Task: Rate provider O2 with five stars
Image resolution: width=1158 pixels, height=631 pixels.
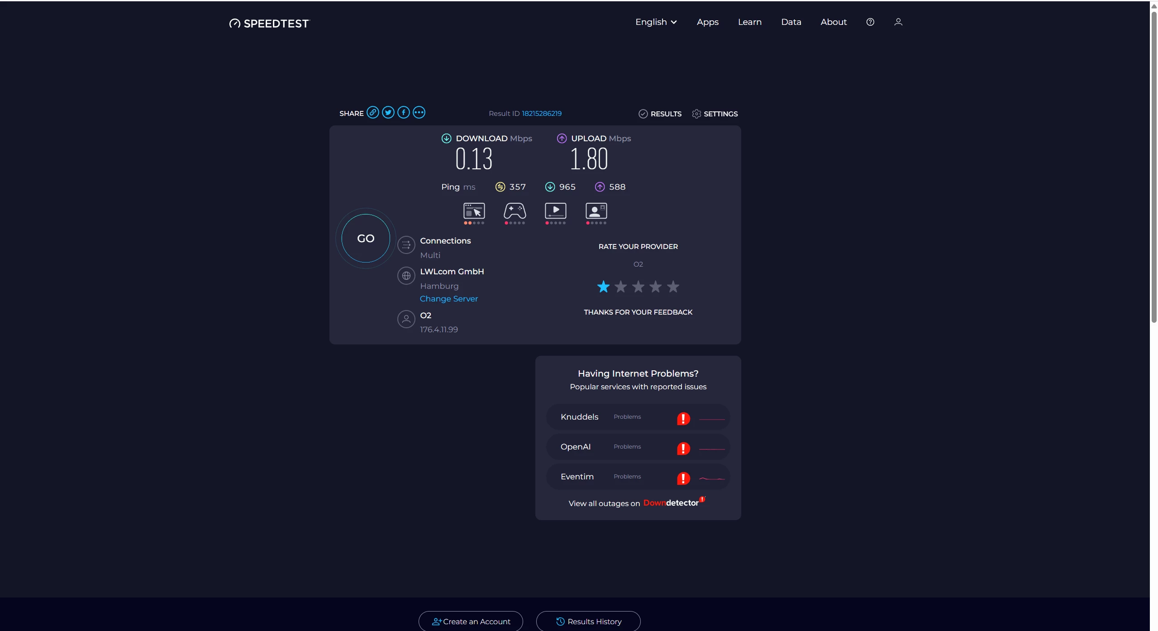Action: point(673,287)
